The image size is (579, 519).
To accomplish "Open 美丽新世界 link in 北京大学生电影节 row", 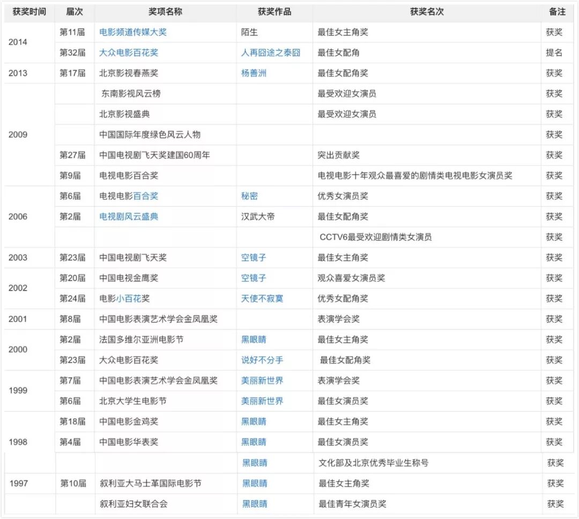I will point(262,401).
